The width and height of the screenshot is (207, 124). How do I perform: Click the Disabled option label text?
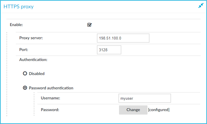37,74
